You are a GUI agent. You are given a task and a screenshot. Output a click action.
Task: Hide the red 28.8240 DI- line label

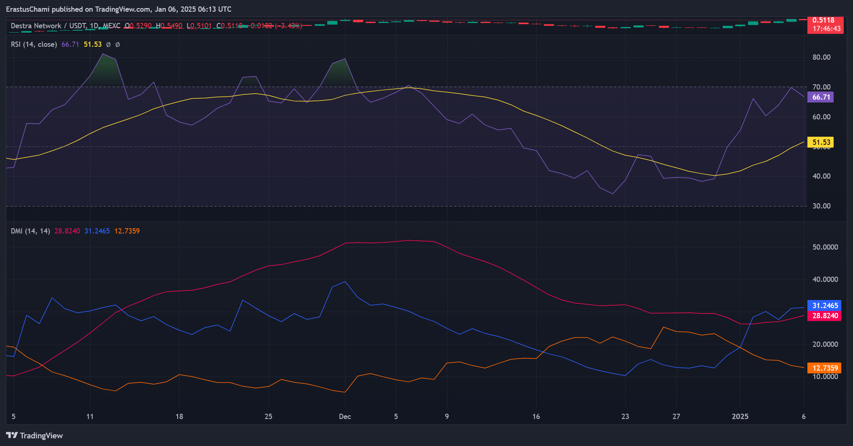pyautogui.click(x=824, y=316)
